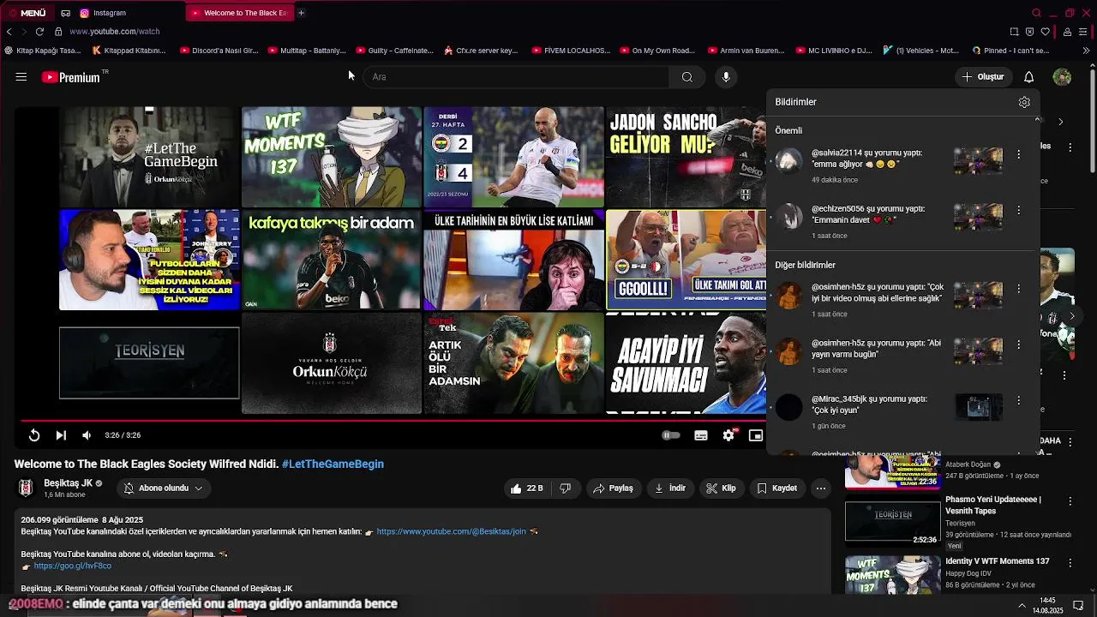Viewport: 1097px width, 617px height.
Task: Show more bookmarks overflow chevron
Action: pos(1088,51)
